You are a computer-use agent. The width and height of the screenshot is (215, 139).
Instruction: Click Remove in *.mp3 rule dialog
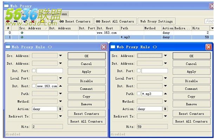[191, 104]
